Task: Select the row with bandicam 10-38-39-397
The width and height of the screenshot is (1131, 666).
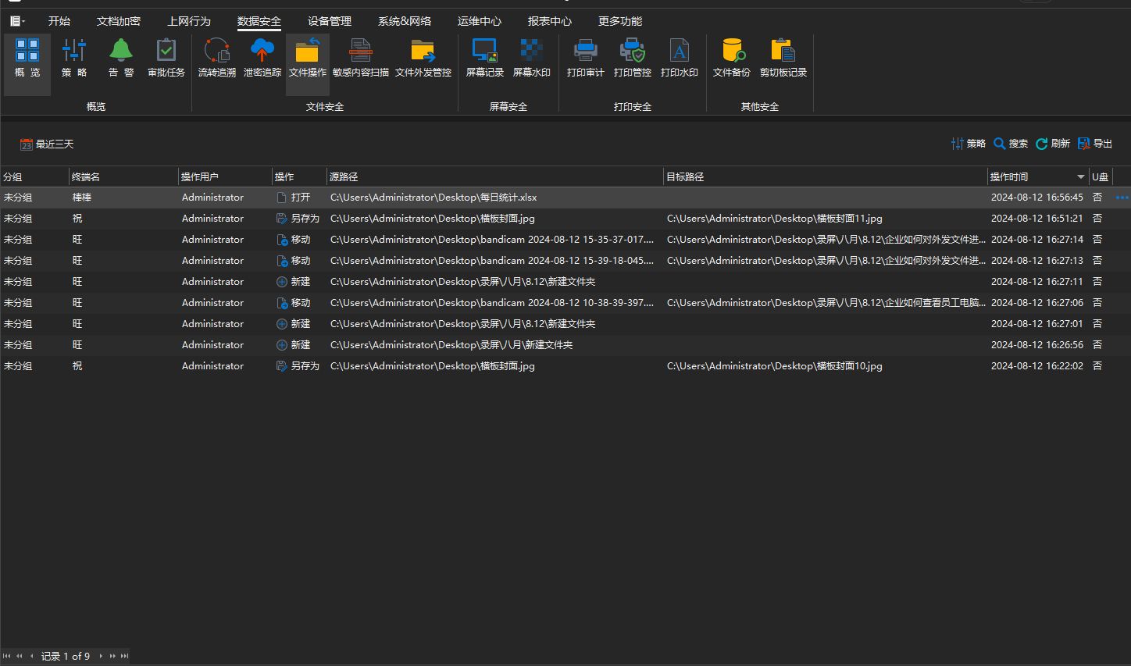Action: pyautogui.click(x=565, y=303)
